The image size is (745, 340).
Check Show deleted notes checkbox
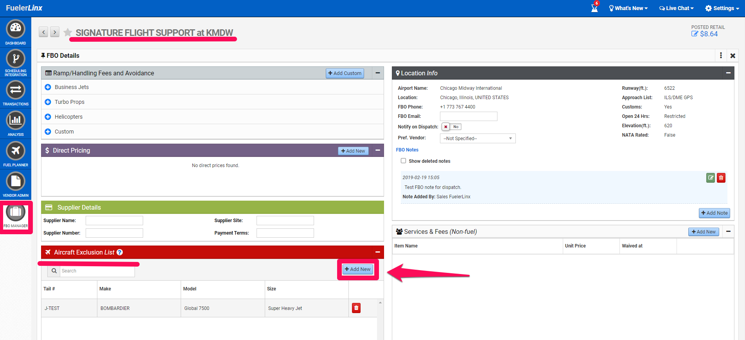click(403, 161)
